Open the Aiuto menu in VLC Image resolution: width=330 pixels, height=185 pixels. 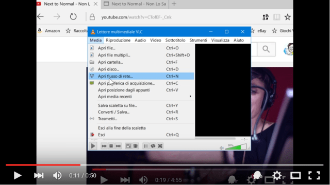239,40
